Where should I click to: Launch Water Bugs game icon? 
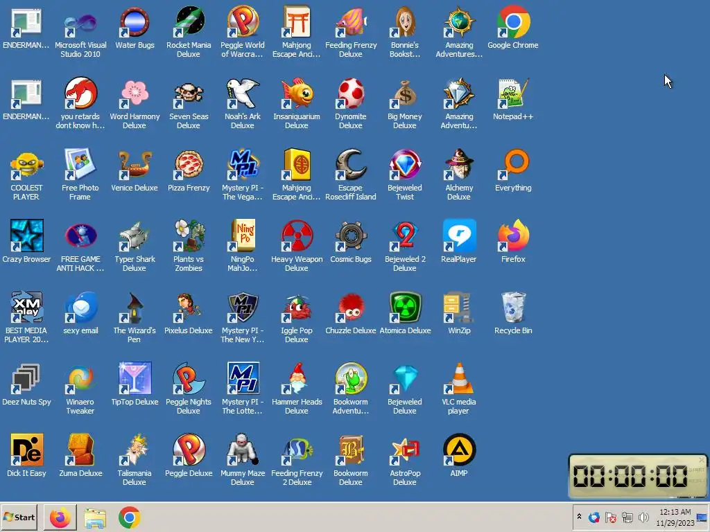pos(135,23)
